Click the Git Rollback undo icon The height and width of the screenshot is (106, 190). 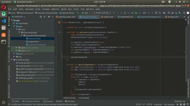(x=160, y=13)
